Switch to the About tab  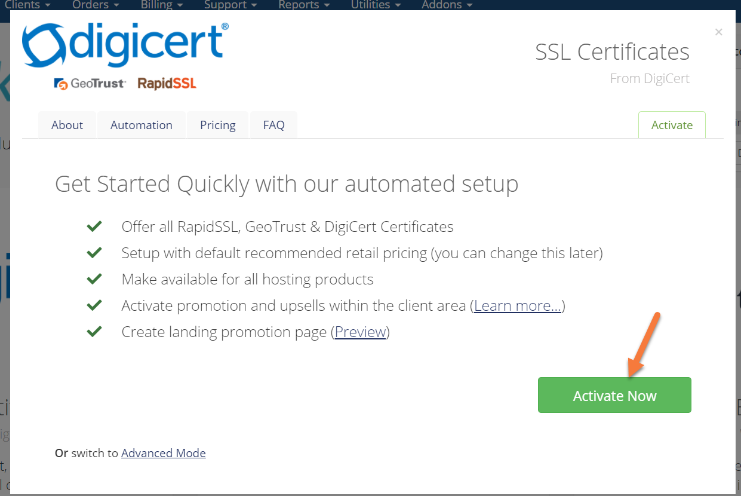coord(67,125)
